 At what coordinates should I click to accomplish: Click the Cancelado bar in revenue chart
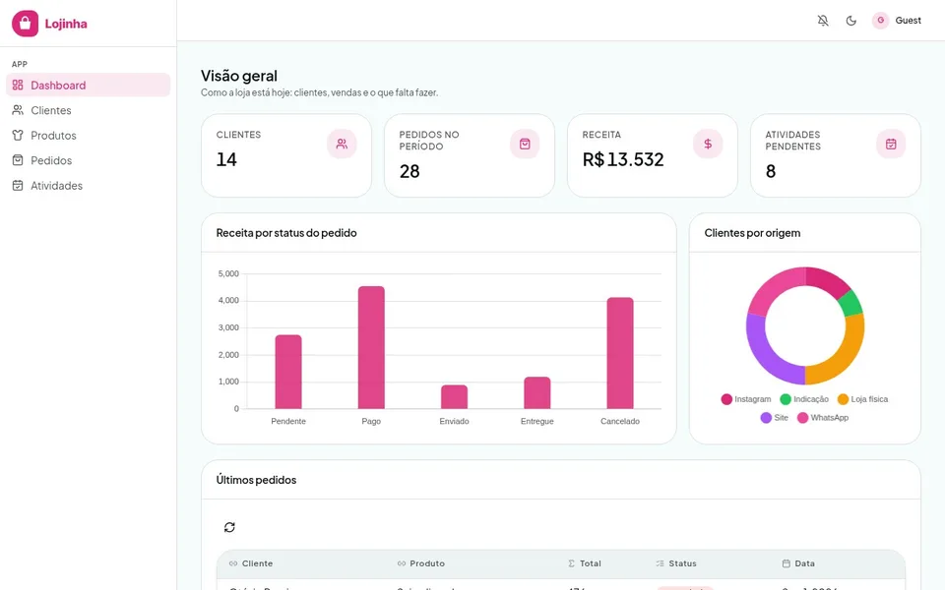click(620, 353)
